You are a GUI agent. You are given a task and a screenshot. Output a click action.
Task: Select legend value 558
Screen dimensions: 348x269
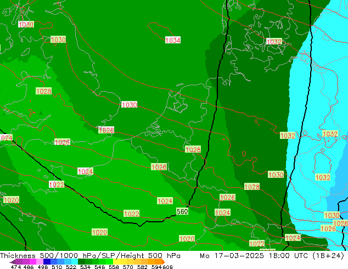[114, 267]
